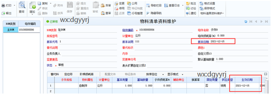Go to the next record arrow

tap(261, 21)
